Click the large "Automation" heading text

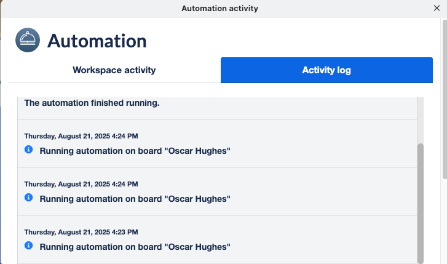pyautogui.click(x=97, y=41)
